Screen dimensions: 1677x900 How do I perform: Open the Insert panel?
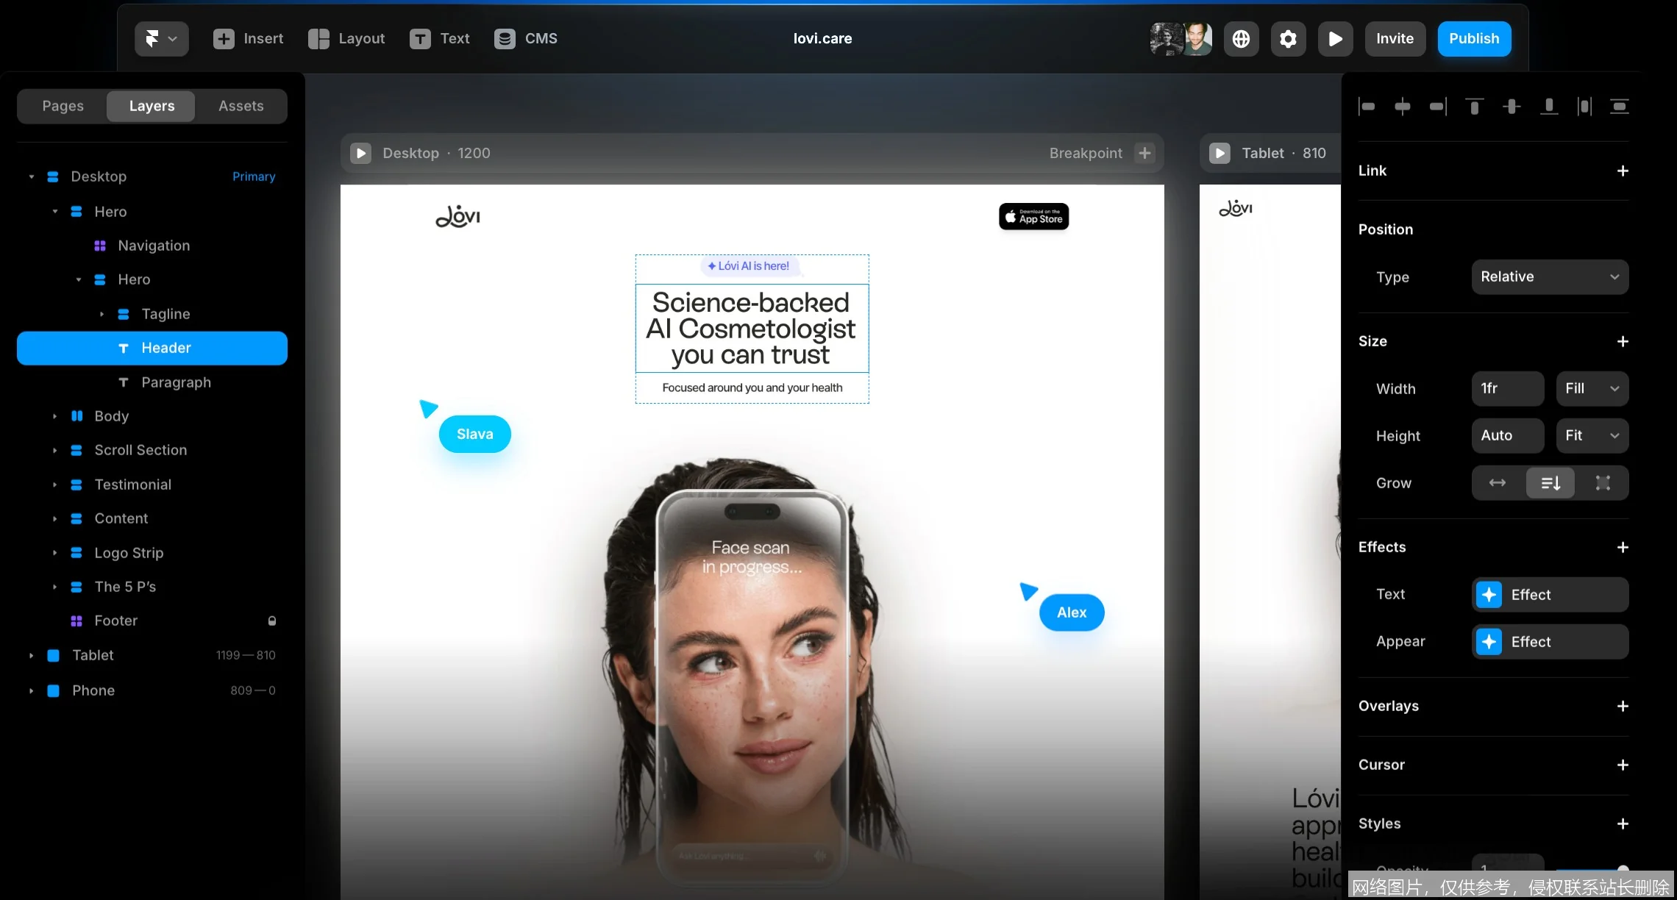coord(249,38)
